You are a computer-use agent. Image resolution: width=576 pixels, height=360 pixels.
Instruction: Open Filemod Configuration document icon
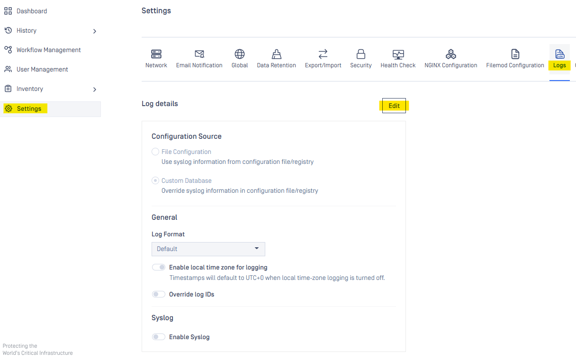pyautogui.click(x=515, y=54)
